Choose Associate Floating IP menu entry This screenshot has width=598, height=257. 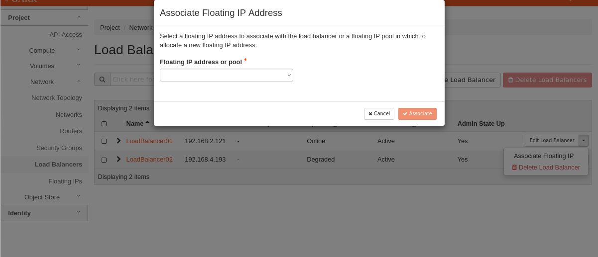click(x=543, y=156)
